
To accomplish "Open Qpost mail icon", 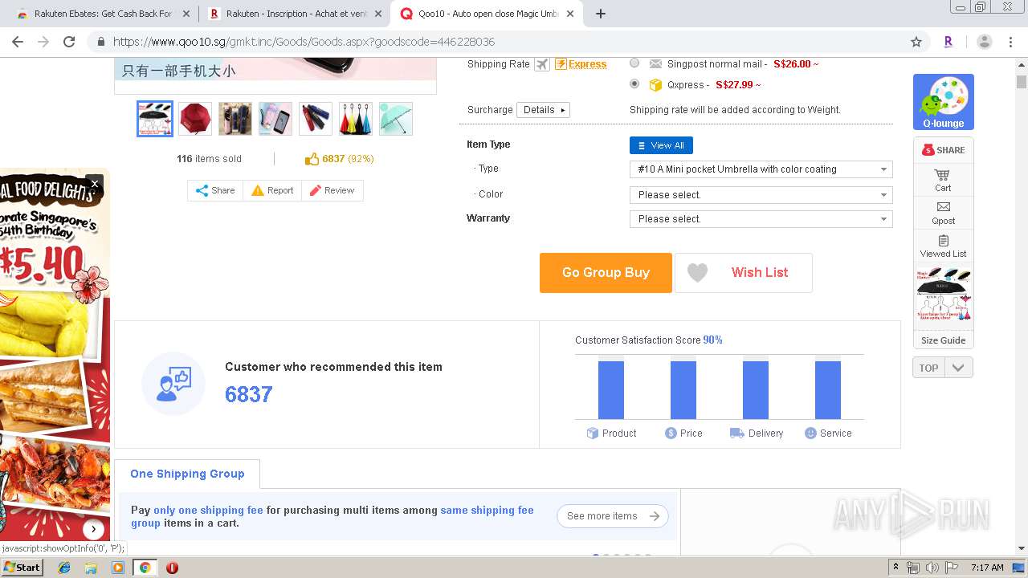I will [943, 213].
